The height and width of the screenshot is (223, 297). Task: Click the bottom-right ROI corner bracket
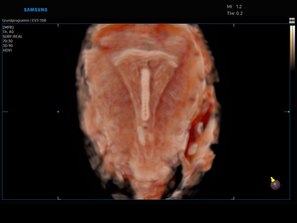233,198
